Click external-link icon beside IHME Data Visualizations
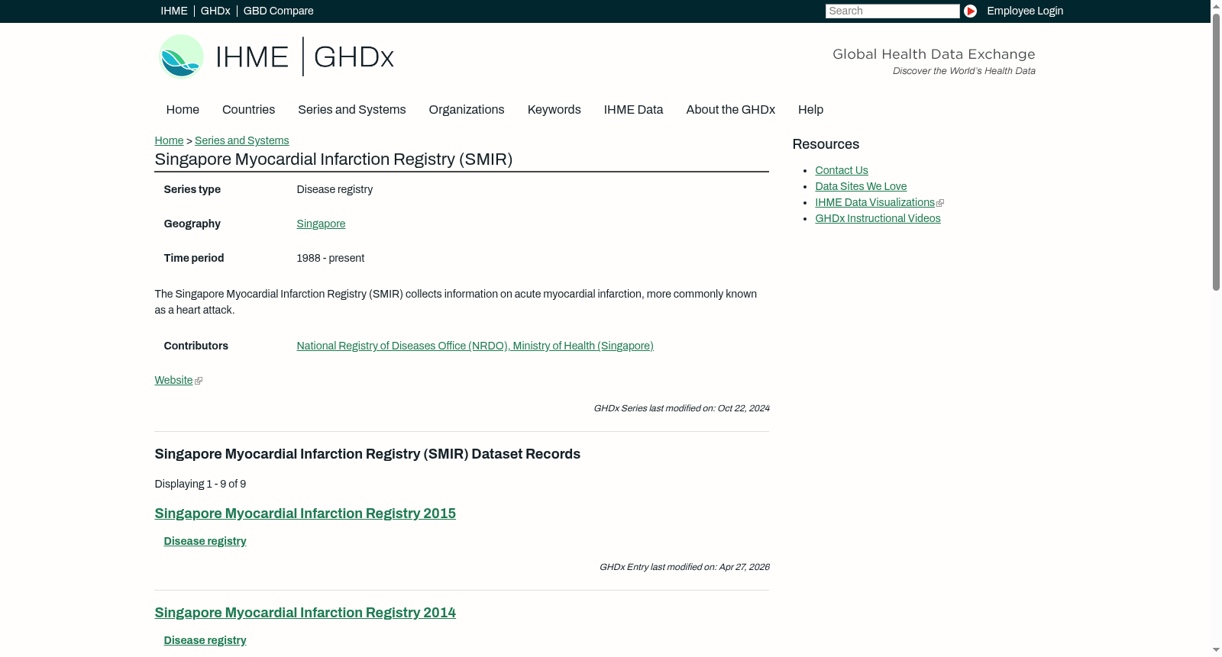 tap(940, 203)
